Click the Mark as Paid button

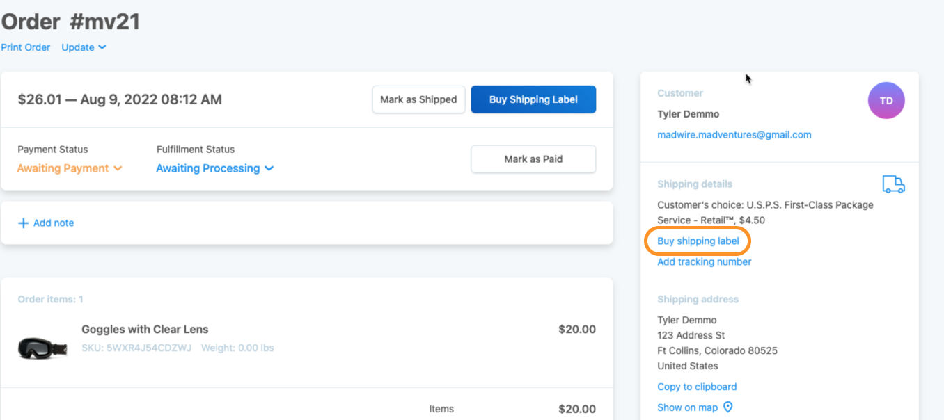(x=533, y=159)
